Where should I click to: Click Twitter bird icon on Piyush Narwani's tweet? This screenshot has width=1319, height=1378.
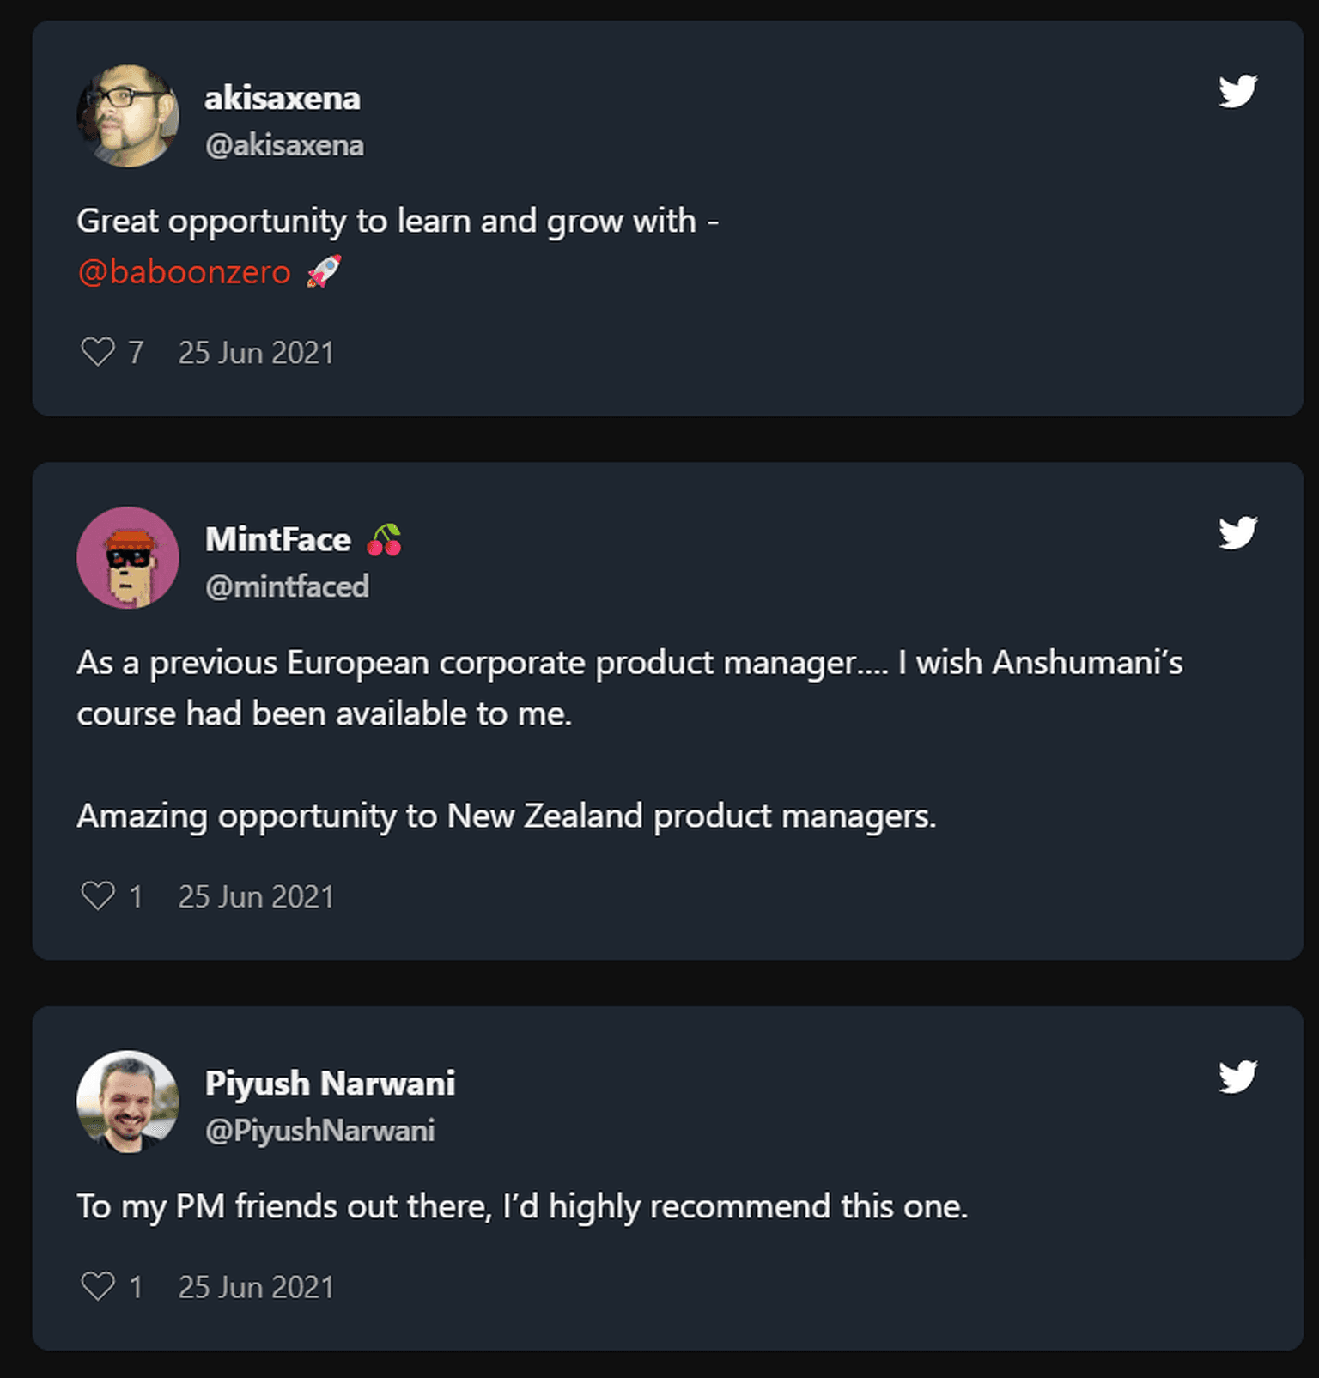(x=1237, y=1077)
